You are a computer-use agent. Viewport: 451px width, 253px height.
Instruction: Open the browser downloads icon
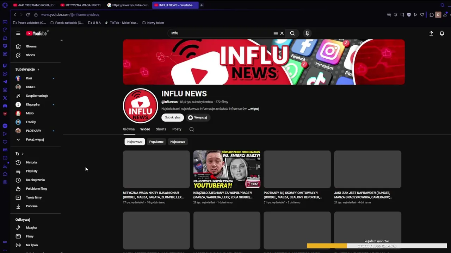click(x=445, y=15)
